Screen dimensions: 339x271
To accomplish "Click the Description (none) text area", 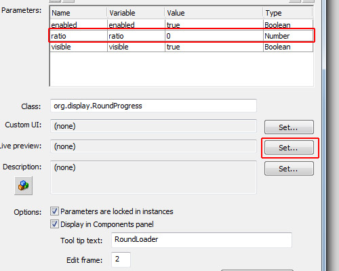I will (x=153, y=178).
